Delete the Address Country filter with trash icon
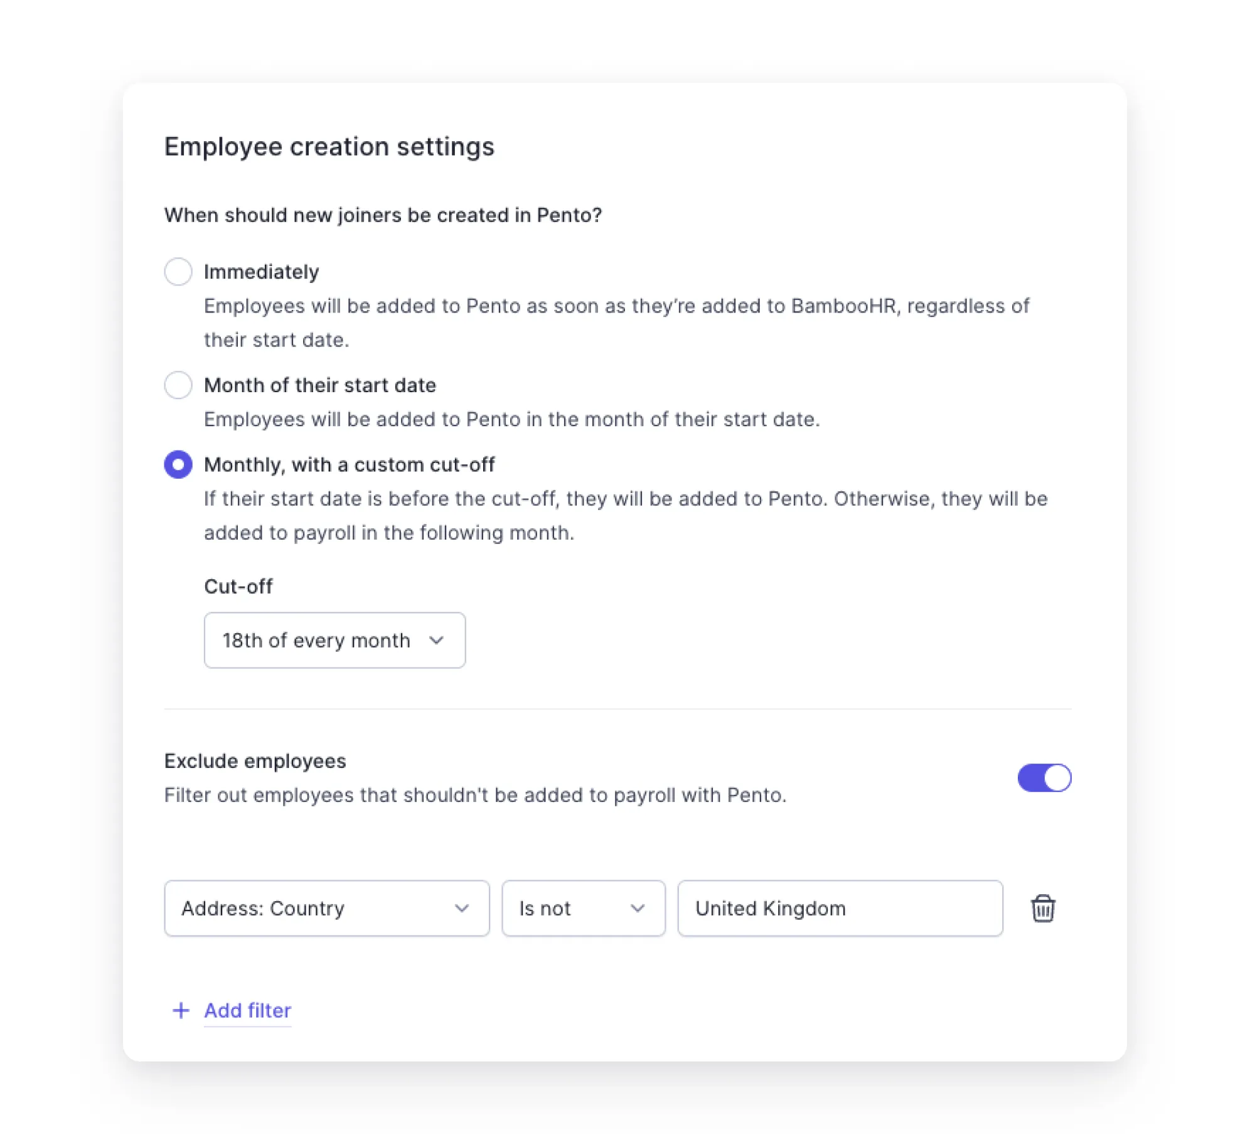Screen dimensions: 1250x1147 pyautogui.click(x=1042, y=908)
